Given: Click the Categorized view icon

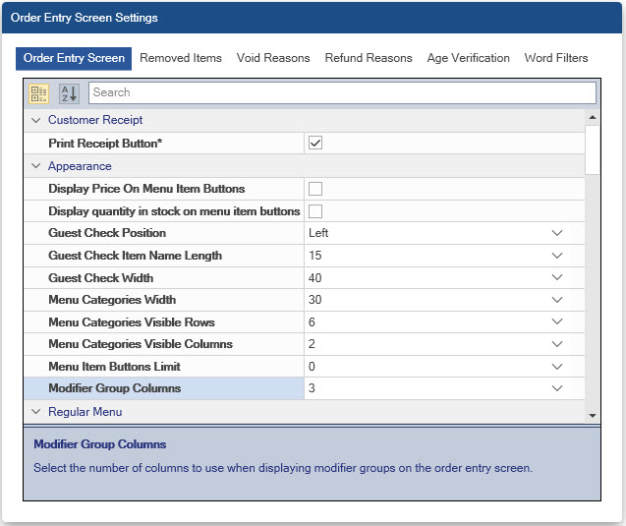Looking at the screenshot, I should pyautogui.click(x=39, y=92).
